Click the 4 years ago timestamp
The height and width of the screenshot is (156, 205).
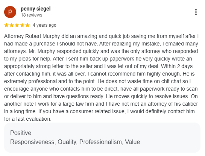tap(44, 25)
